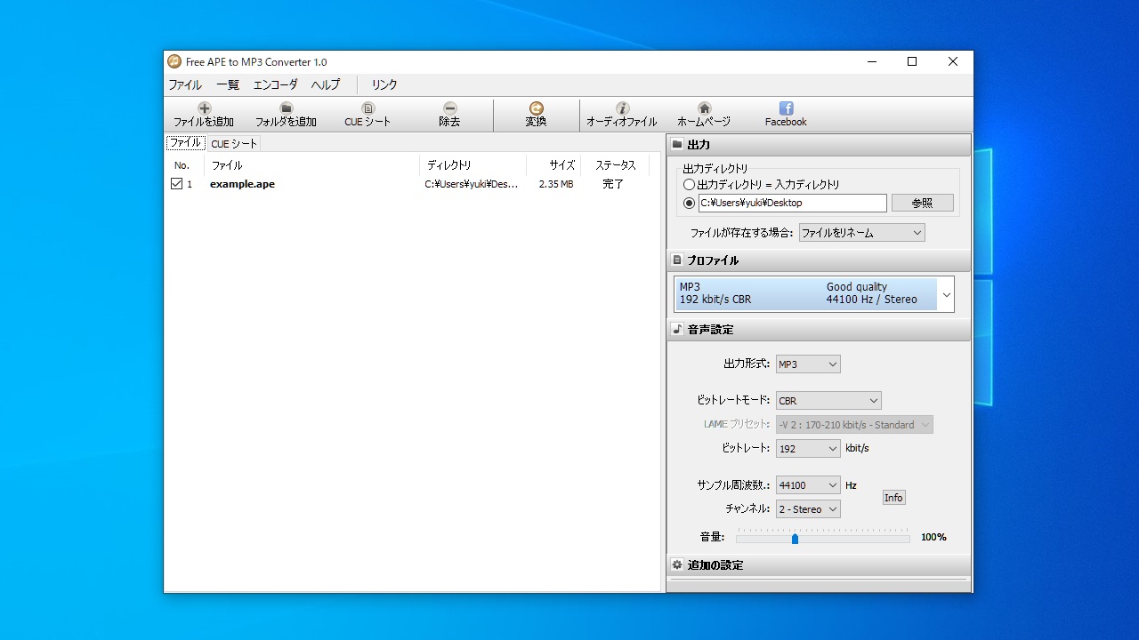The width and height of the screenshot is (1139, 640).
Task: Open the ビットレート 192 dropdown
Action: (808, 449)
